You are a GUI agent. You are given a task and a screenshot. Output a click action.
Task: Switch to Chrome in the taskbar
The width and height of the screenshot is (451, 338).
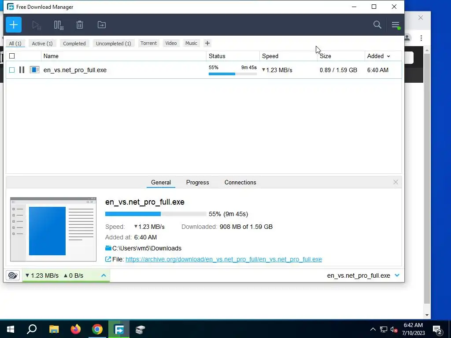(97, 329)
